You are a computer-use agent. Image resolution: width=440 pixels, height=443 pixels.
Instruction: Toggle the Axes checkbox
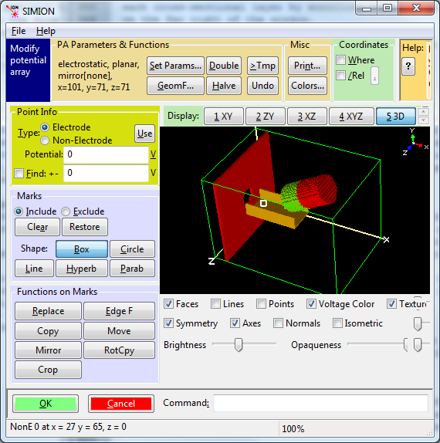click(x=235, y=323)
